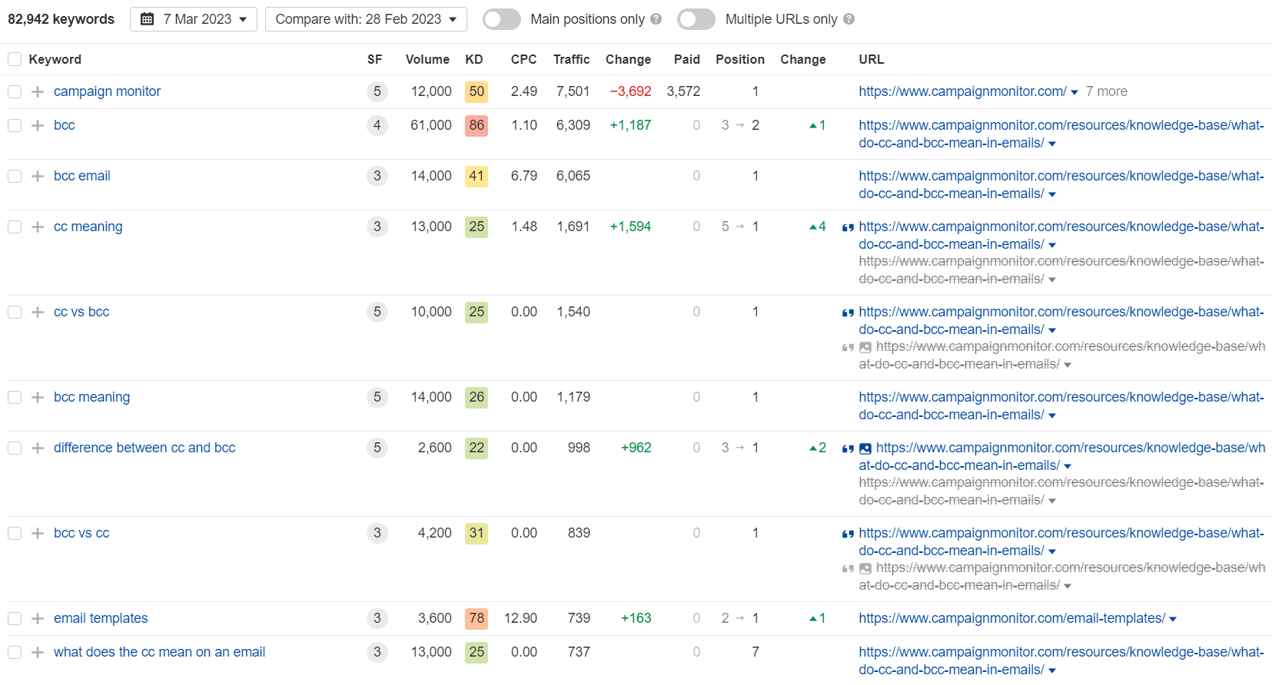Screen dimensions: 1272x685
Task: Click blue quote icon in bcc vs cc row
Action: [848, 534]
